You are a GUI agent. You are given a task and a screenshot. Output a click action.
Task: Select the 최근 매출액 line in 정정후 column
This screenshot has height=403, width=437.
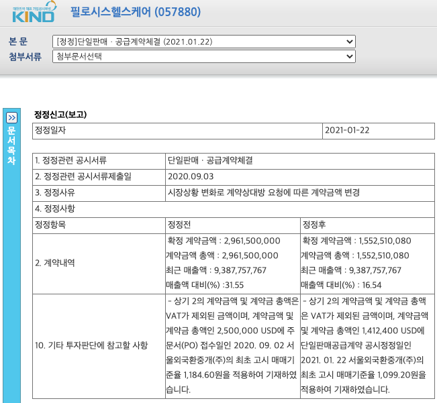tap(351, 270)
